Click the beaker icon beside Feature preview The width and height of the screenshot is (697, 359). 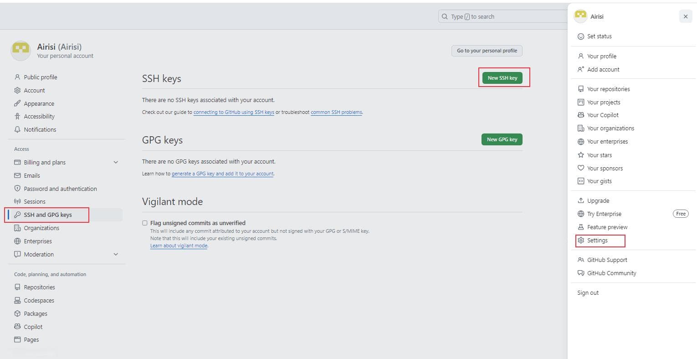(x=581, y=227)
